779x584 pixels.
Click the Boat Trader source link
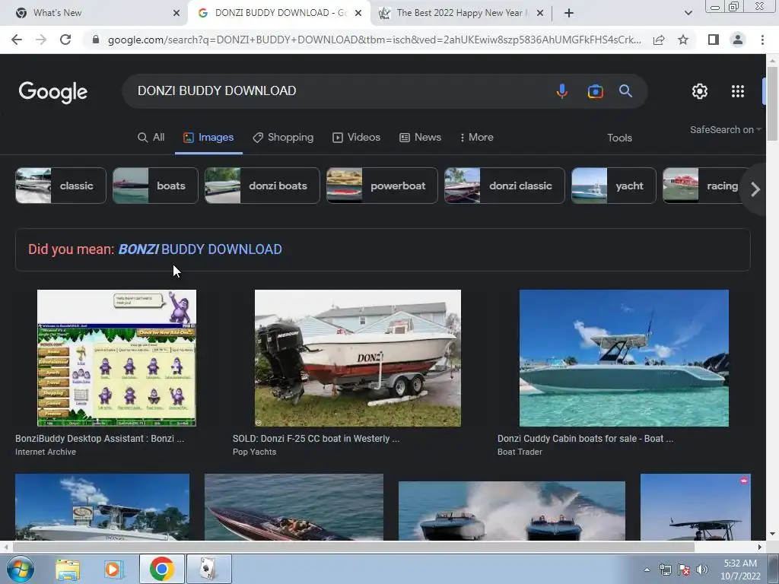[x=520, y=452]
